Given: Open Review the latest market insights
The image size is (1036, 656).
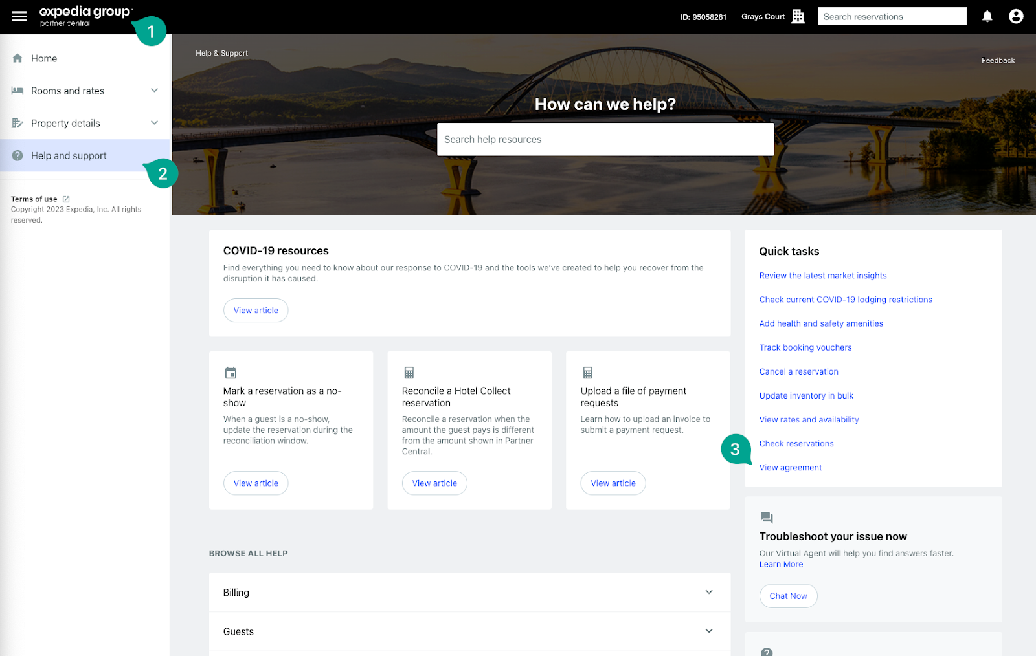Looking at the screenshot, I should (823, 276).
